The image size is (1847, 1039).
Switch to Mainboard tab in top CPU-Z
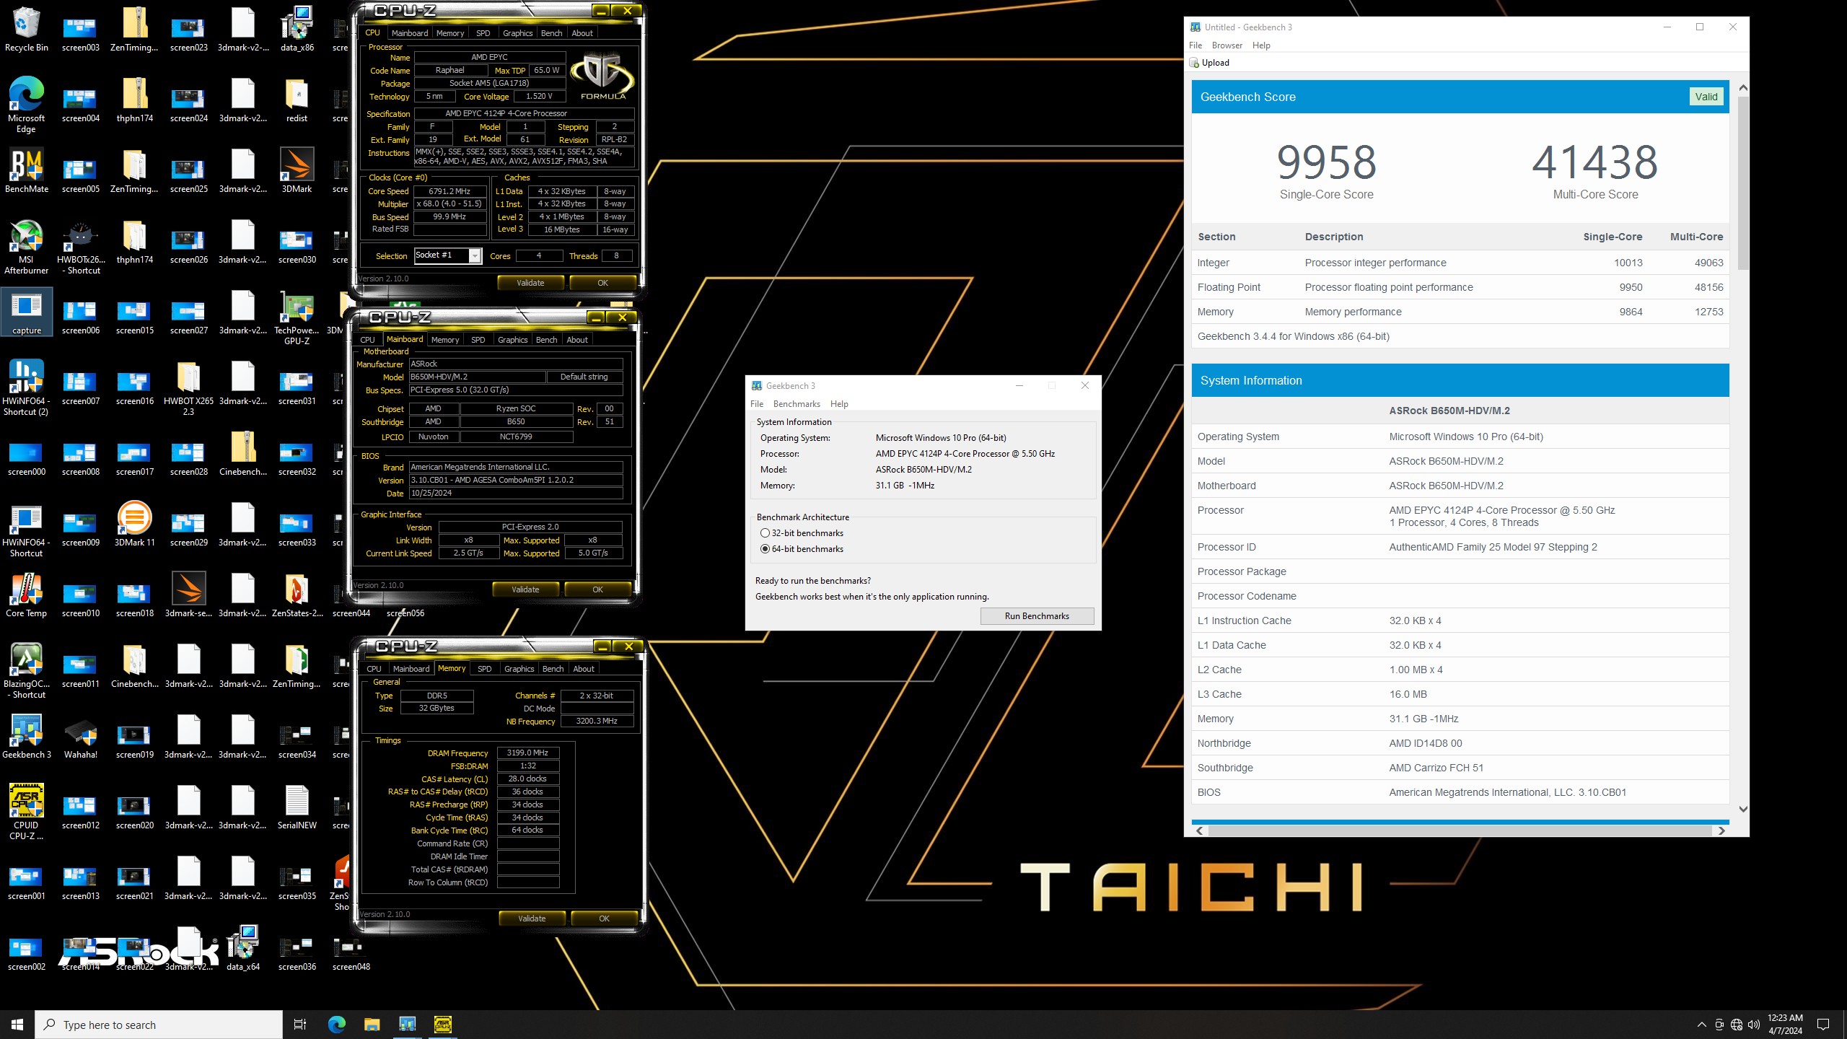(x=410, y=33)
